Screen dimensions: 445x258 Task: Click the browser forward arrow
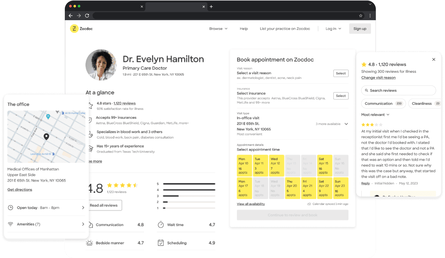pos(79,16)
